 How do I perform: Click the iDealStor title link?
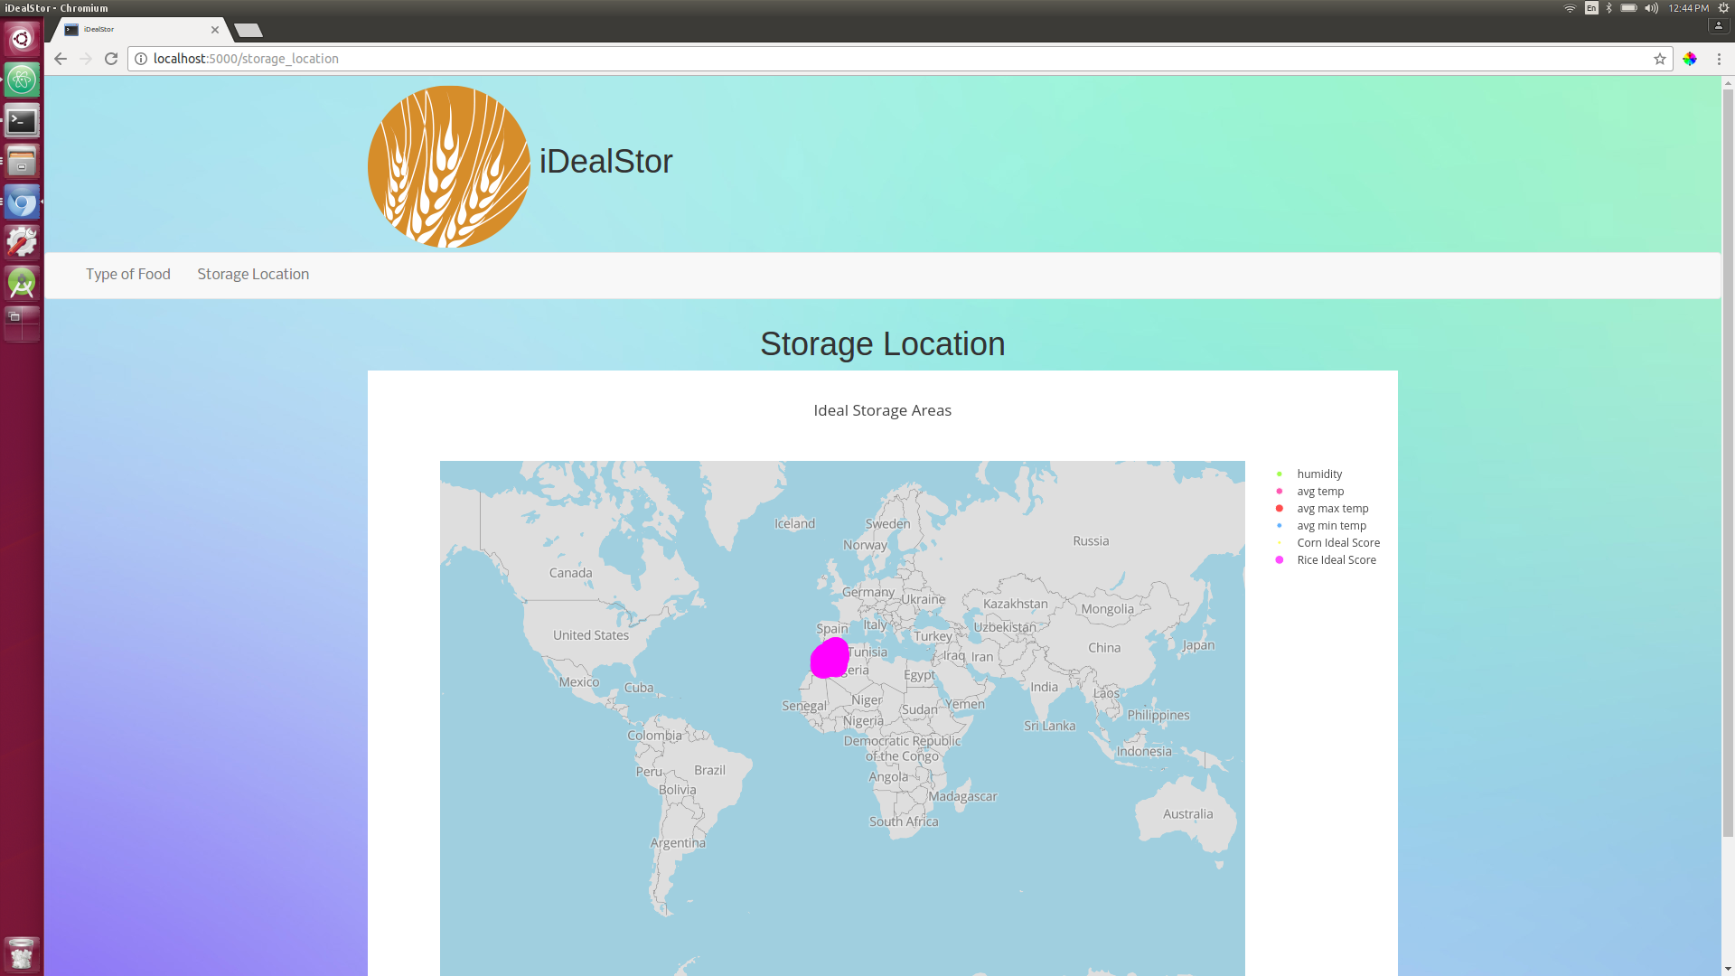coord(605,162)
